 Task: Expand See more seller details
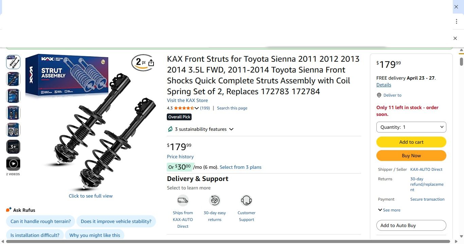pos(389,210)
